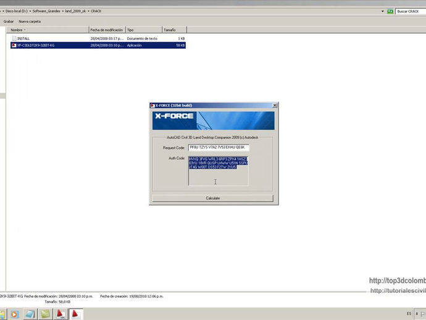This screenshot has height=320, width=426.
Task: Click the Grabar toolbar command
Action: pyautogui.click(x=9, y=22)
